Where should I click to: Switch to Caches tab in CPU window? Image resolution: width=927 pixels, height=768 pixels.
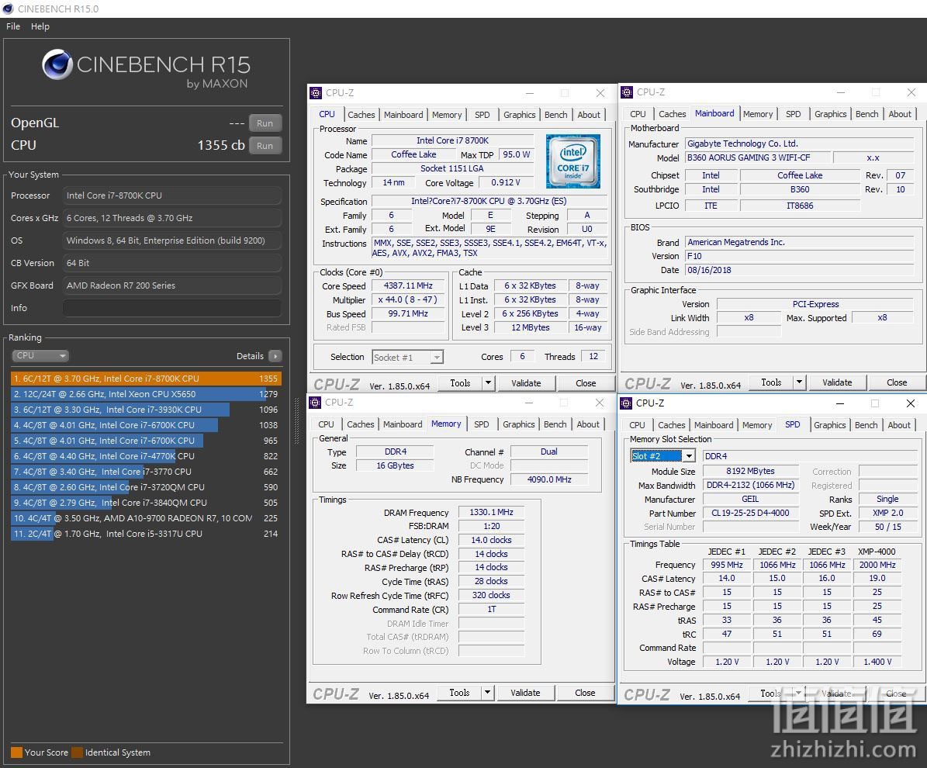361,115
